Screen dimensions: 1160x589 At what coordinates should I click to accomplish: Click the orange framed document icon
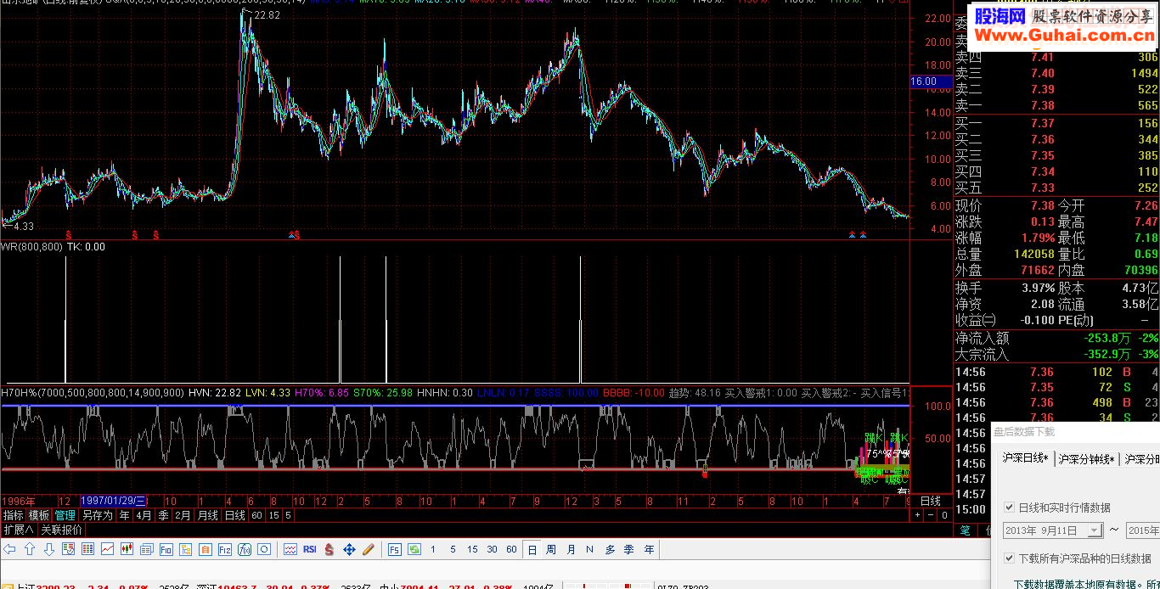click(x=205, y=549)
